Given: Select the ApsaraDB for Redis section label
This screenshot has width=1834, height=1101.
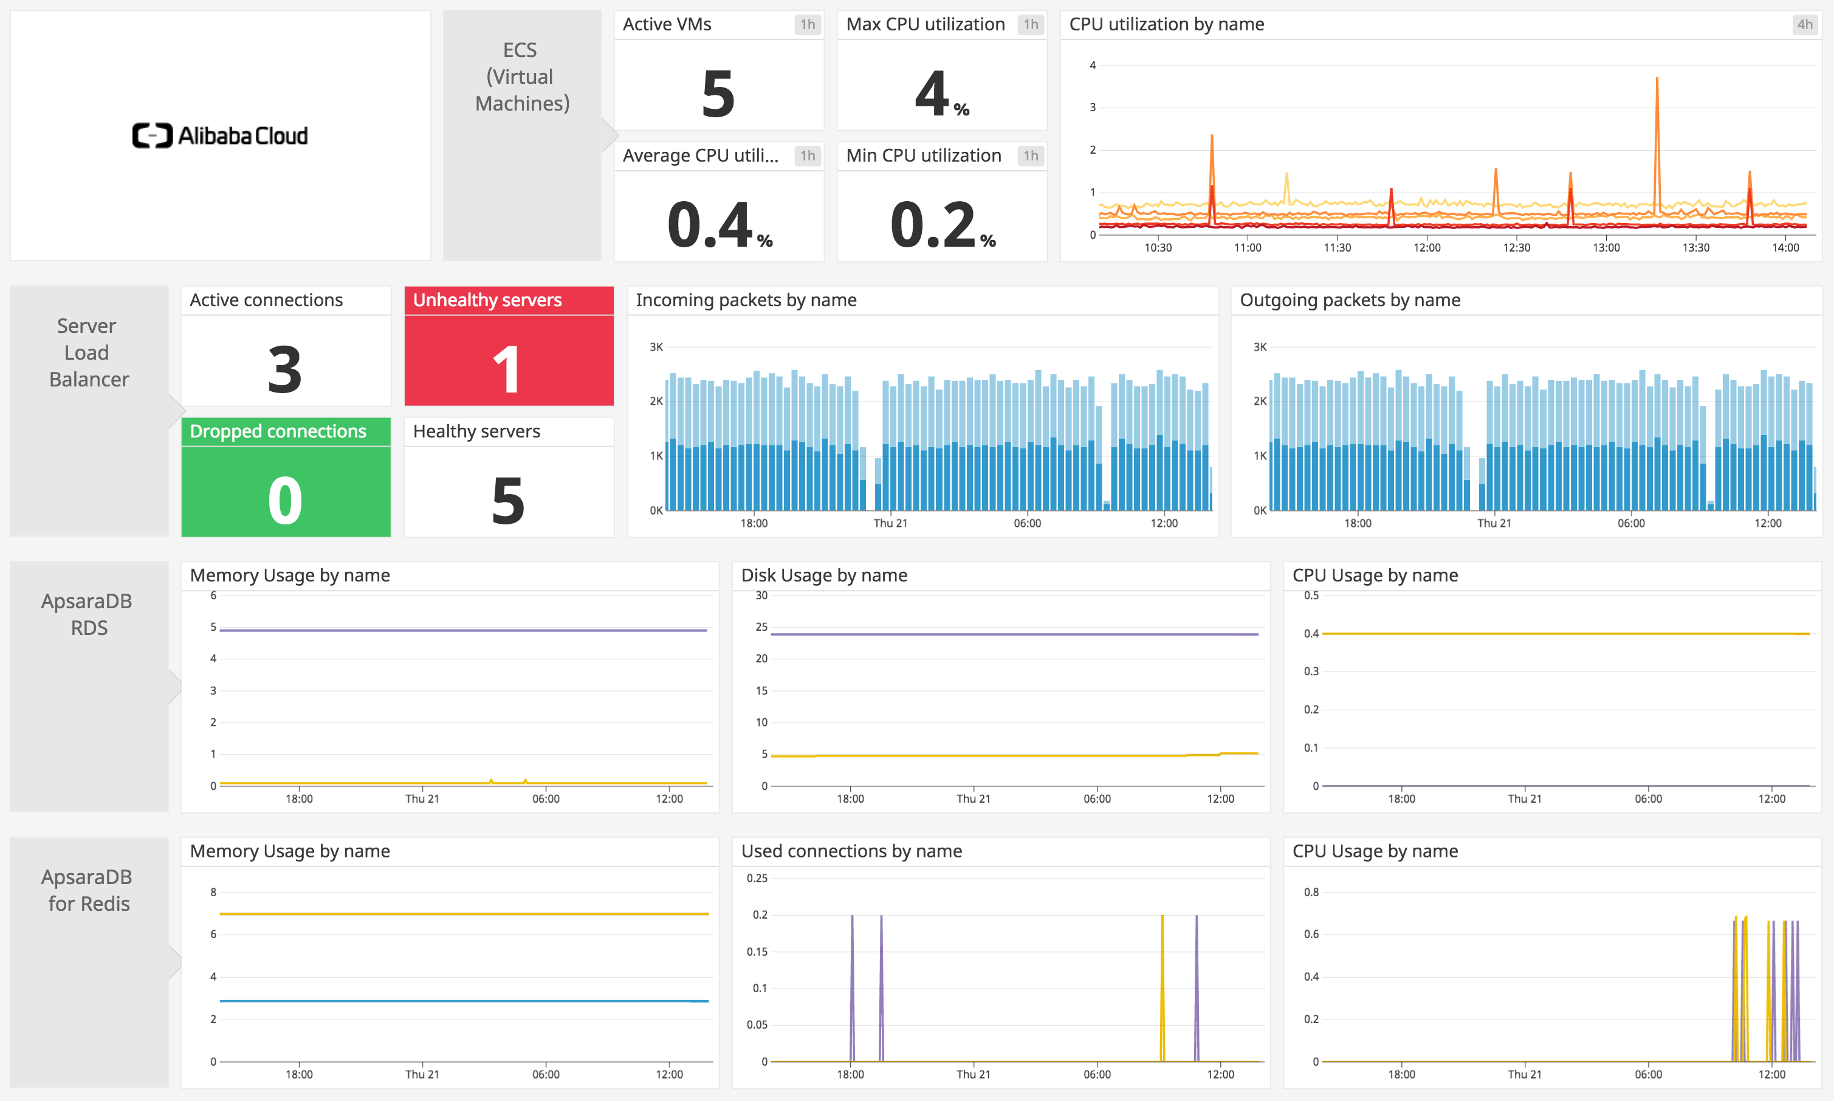Looking at the screenshot, I should pyautogui.click(x=87, y=890).
